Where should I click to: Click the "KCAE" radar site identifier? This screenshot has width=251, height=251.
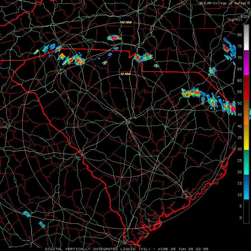pos(163,249)
